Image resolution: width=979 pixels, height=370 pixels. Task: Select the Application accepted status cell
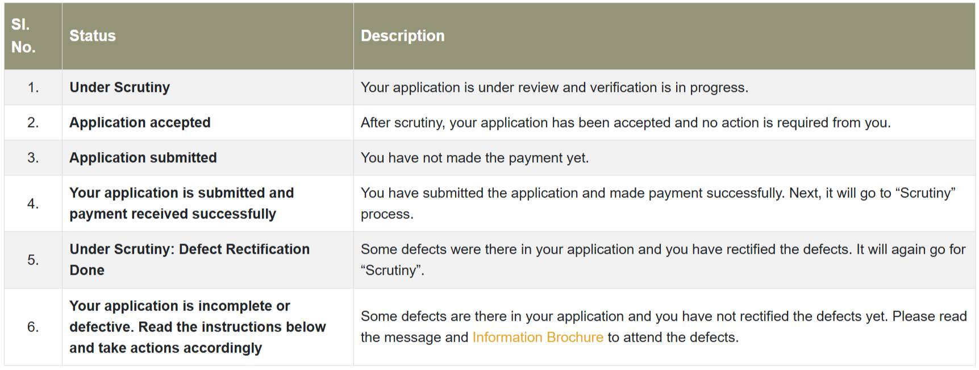140,123
